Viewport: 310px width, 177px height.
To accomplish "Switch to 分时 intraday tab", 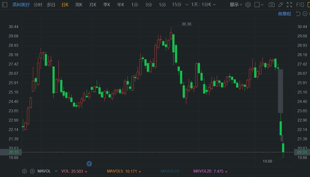I will (38, 5).
